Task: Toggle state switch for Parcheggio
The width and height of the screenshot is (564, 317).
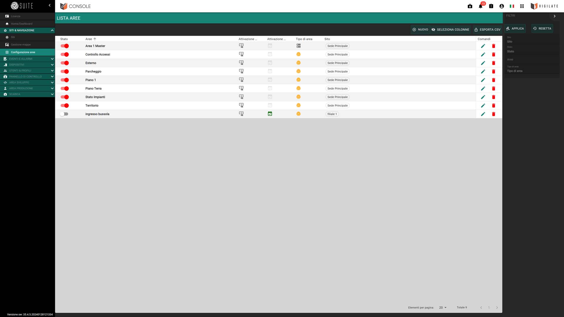Action: pyautogui.click(x=65, y=72)
